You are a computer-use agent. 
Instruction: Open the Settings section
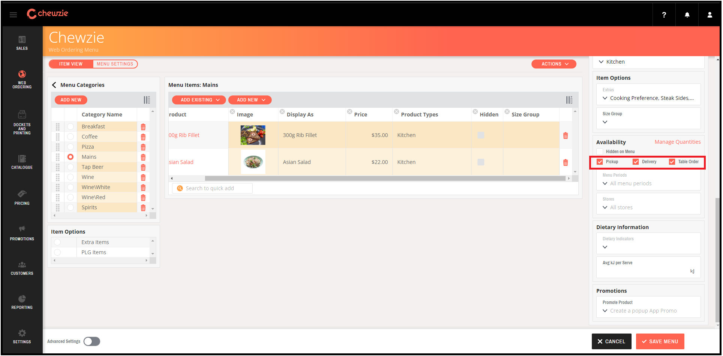(22, 337)
